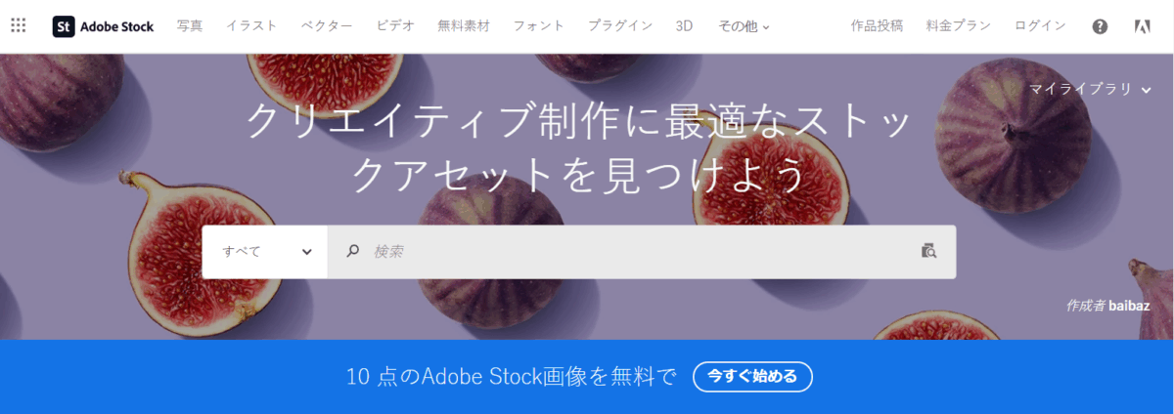
Task: Open the ビデオ section
Action: click(395, 26)
